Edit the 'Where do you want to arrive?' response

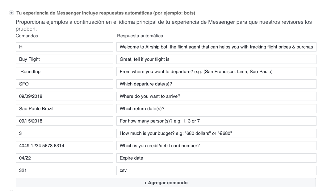click(x=216, y=96)
